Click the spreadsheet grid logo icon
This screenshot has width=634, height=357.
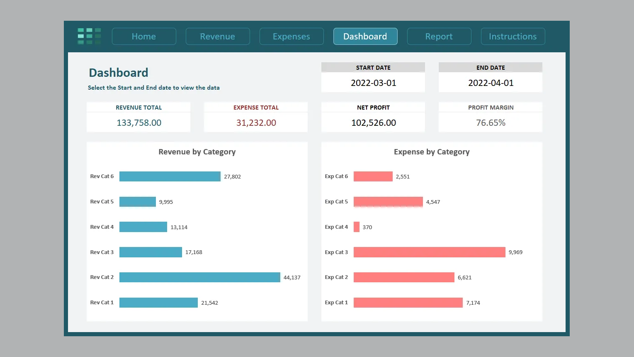point(89,36)
